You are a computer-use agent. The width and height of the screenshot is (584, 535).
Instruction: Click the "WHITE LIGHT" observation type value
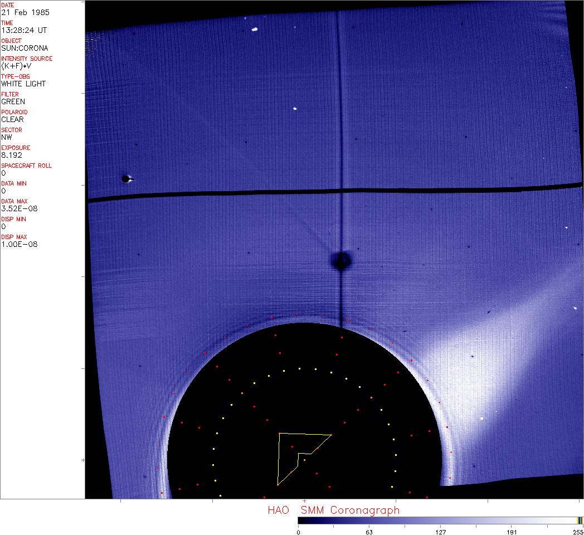tap(23, 84)
